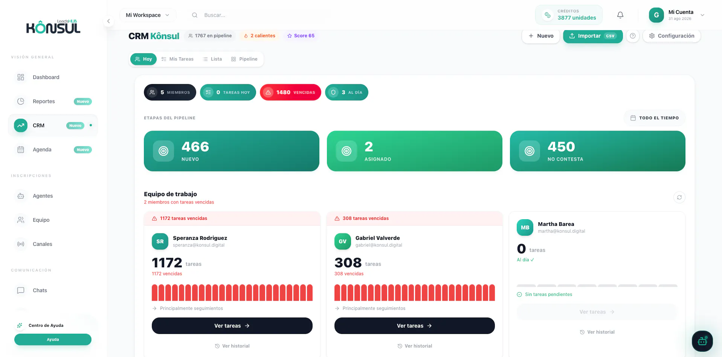Click the Agentes robot icon
The width and height of the screenshot is (722, 357).
click(21, 196)
